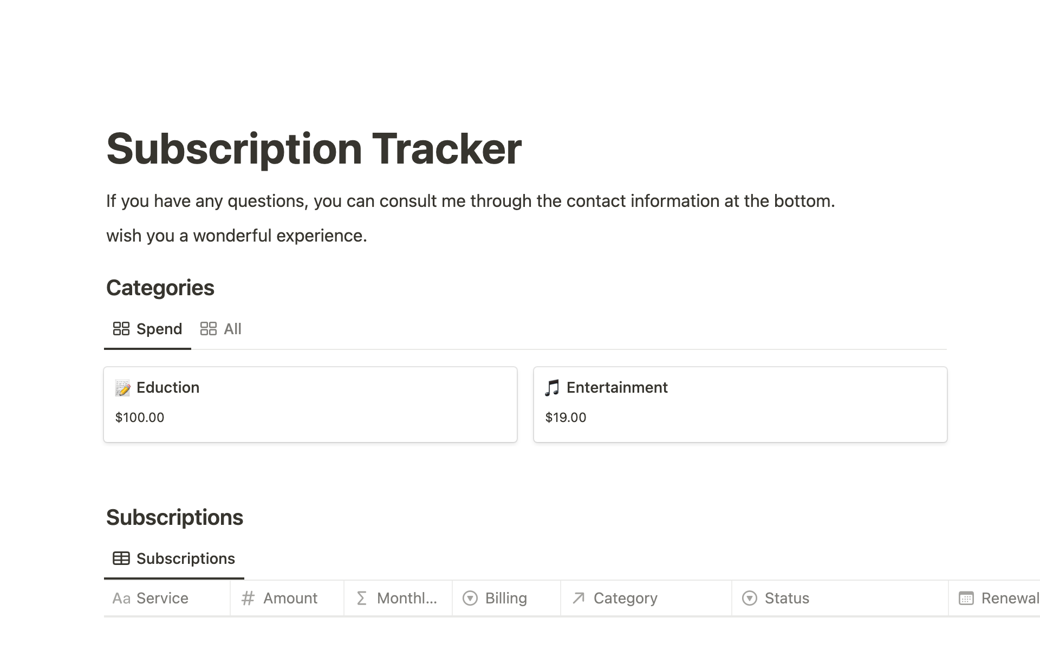Click the music note icon on Entertainment card

(x=552, y=388)
